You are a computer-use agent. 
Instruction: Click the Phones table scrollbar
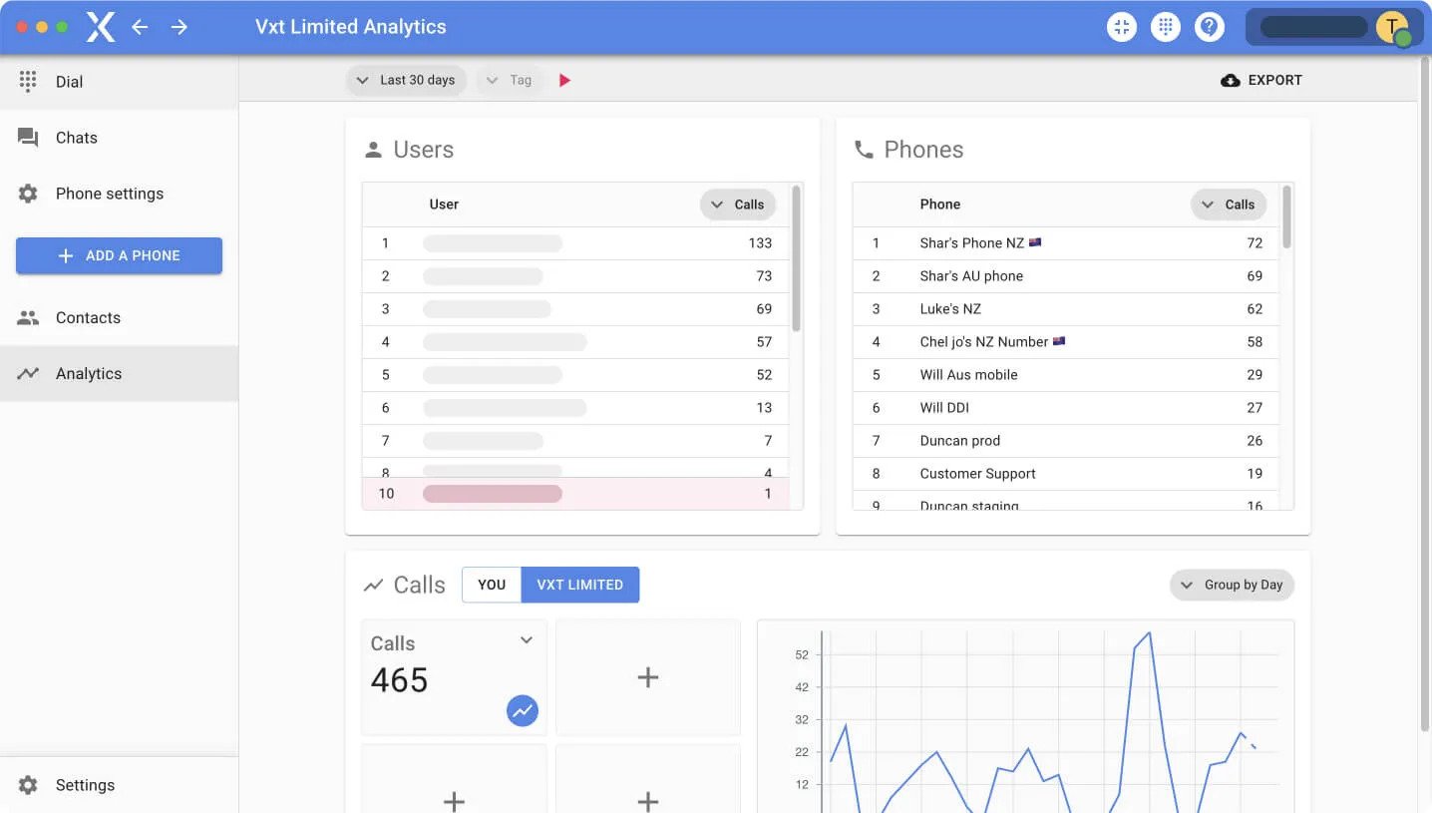tap(1286, 216)
